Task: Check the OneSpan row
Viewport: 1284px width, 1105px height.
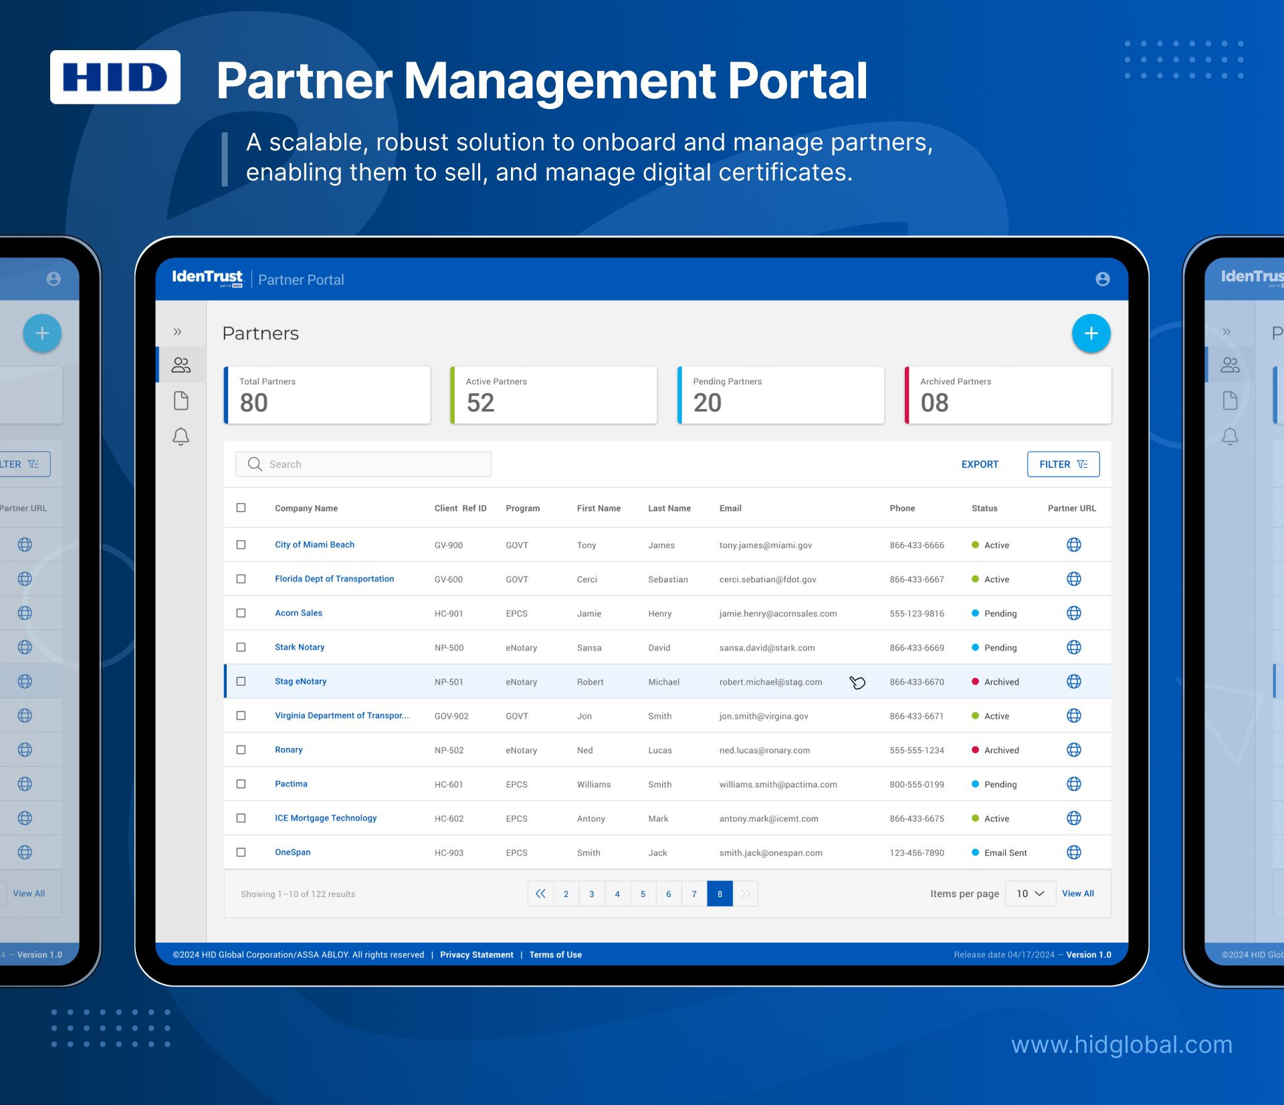Action: [241, 852]
